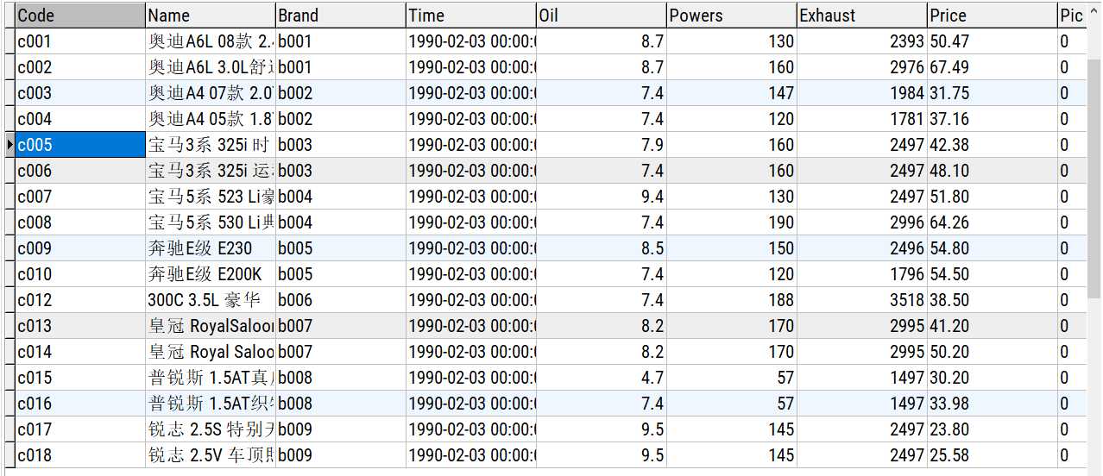Viewport: 1103px width, 476px height.
Task: Select Price value 67.49
Action: pos(993,67)
